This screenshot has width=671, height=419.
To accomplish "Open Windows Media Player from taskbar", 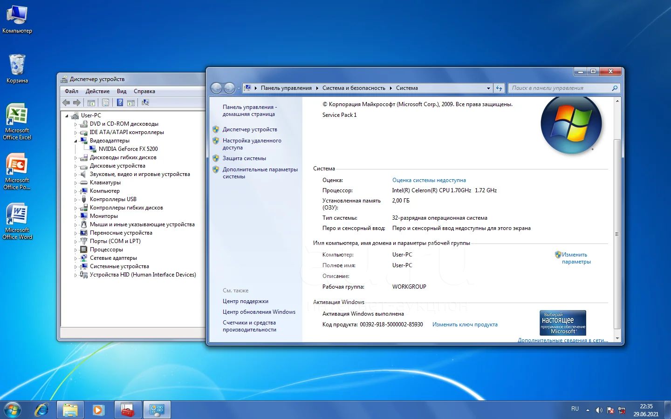I will (x=98, y=410).
